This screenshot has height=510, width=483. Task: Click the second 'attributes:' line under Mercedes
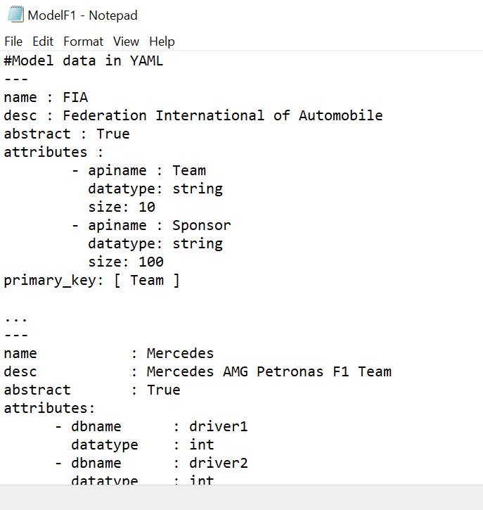pos(49,408)
